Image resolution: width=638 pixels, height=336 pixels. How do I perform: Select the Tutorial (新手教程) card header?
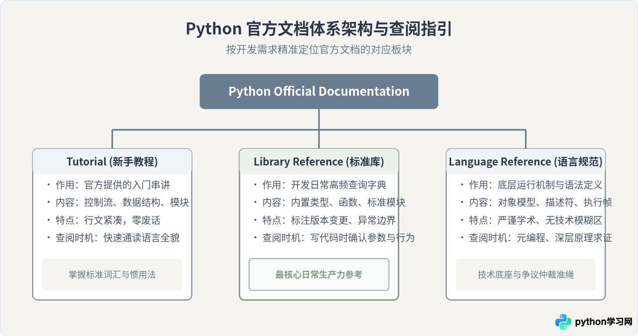point(112,162)
